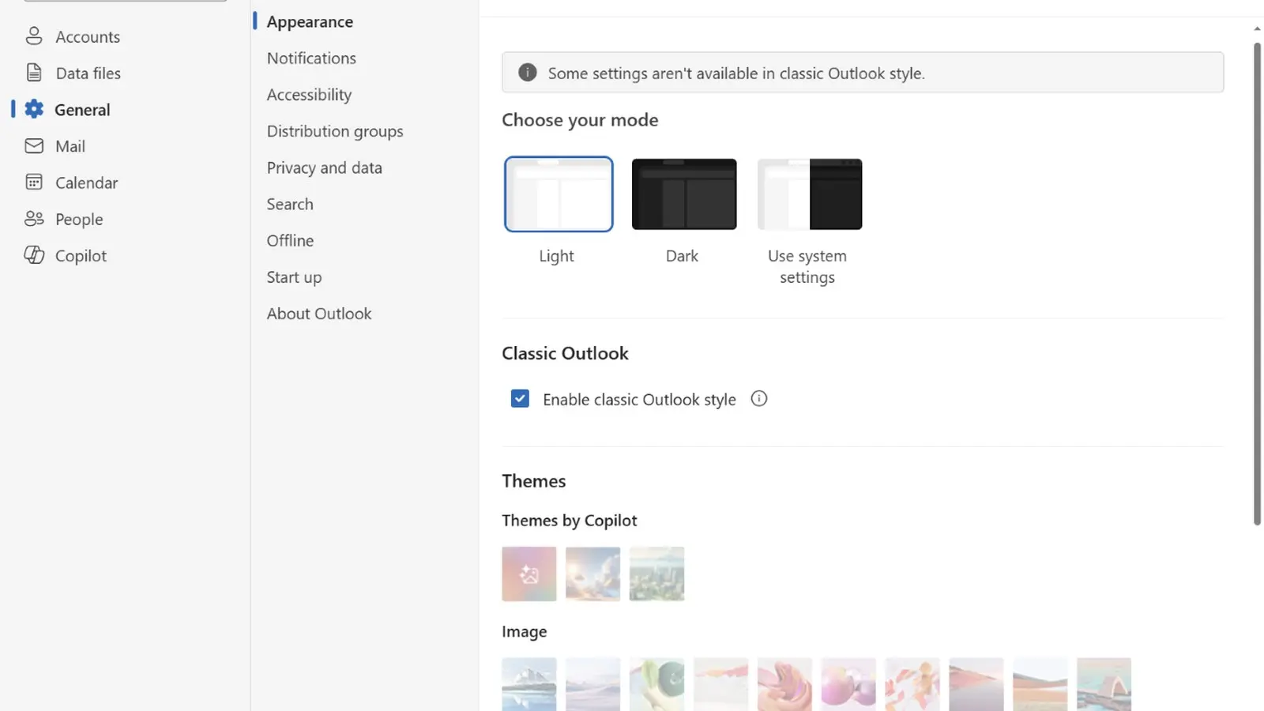Viewport: 1264px width, 711px height.
Task: Click the Calendar icon in the sidebar
Action: 34,182
